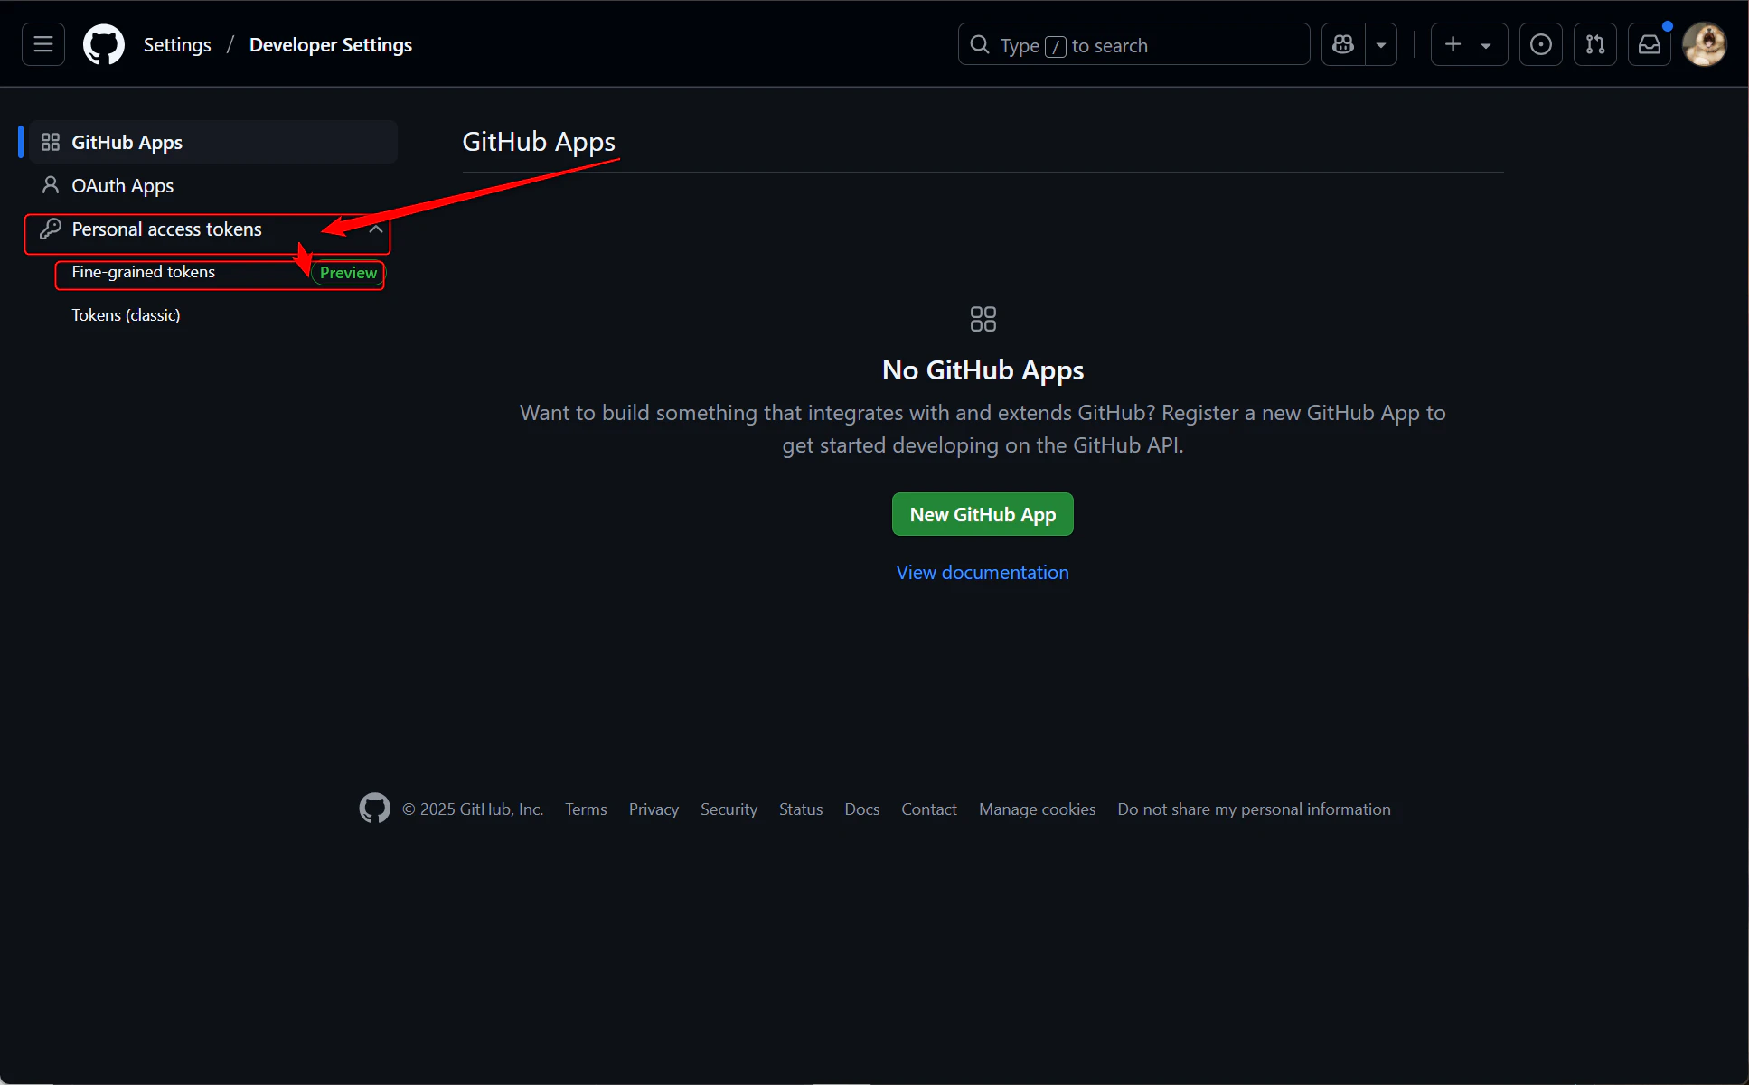Open the Security footer link
Viewport: 1749px width, 1085px height.
tap(729, 809)
